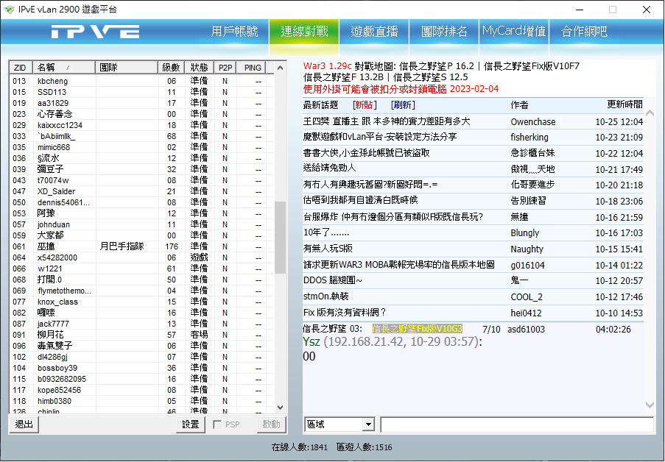Image resolution: width=665 pixels, height=462 pixels.
Task: Select user knox_class in list
Action: [57, 302]
